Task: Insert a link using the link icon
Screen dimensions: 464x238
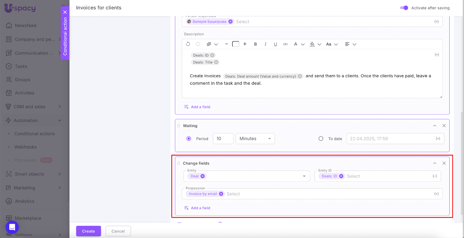Action: pos(285,44)
